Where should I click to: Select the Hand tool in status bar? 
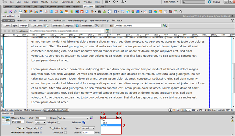click(175, 110)
